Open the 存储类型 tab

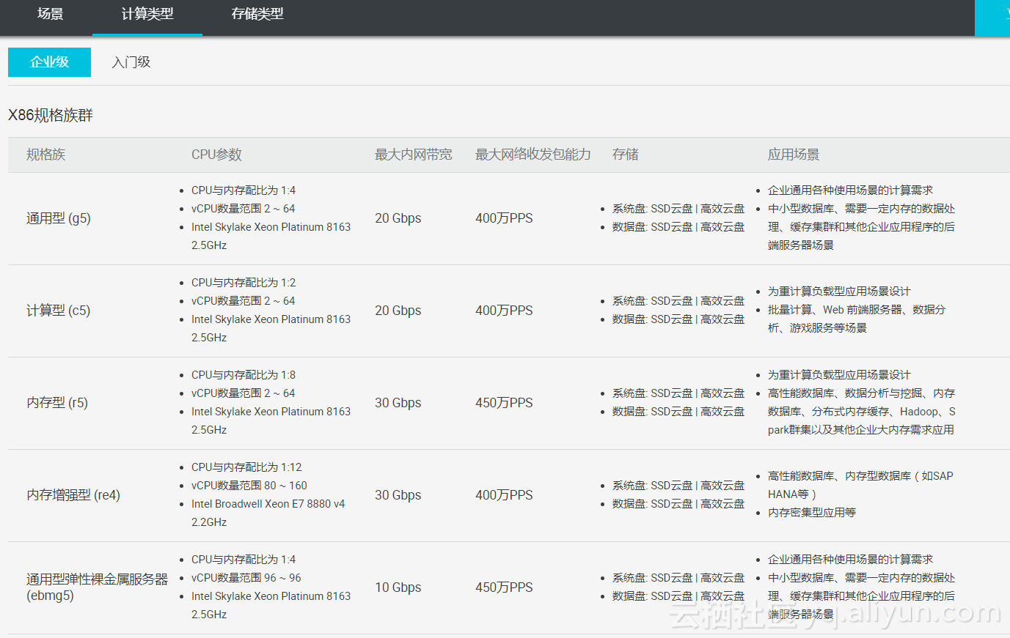coord(257,14)
